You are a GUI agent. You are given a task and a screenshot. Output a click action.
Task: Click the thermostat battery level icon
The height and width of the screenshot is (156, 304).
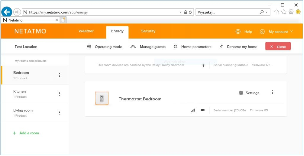coord(203,110)
